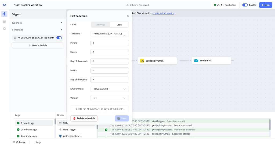Click the New schedule button
275x146 pixels.
point(38,45)
